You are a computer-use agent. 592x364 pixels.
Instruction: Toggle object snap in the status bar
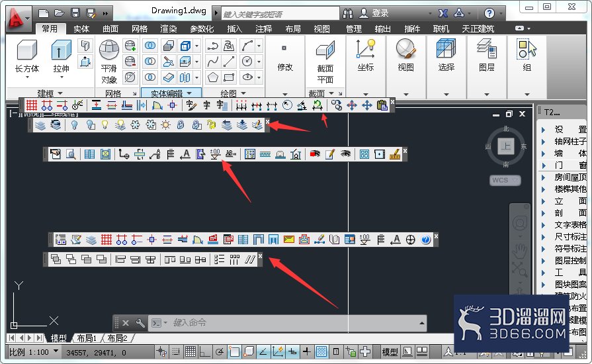tap(234, 351)
